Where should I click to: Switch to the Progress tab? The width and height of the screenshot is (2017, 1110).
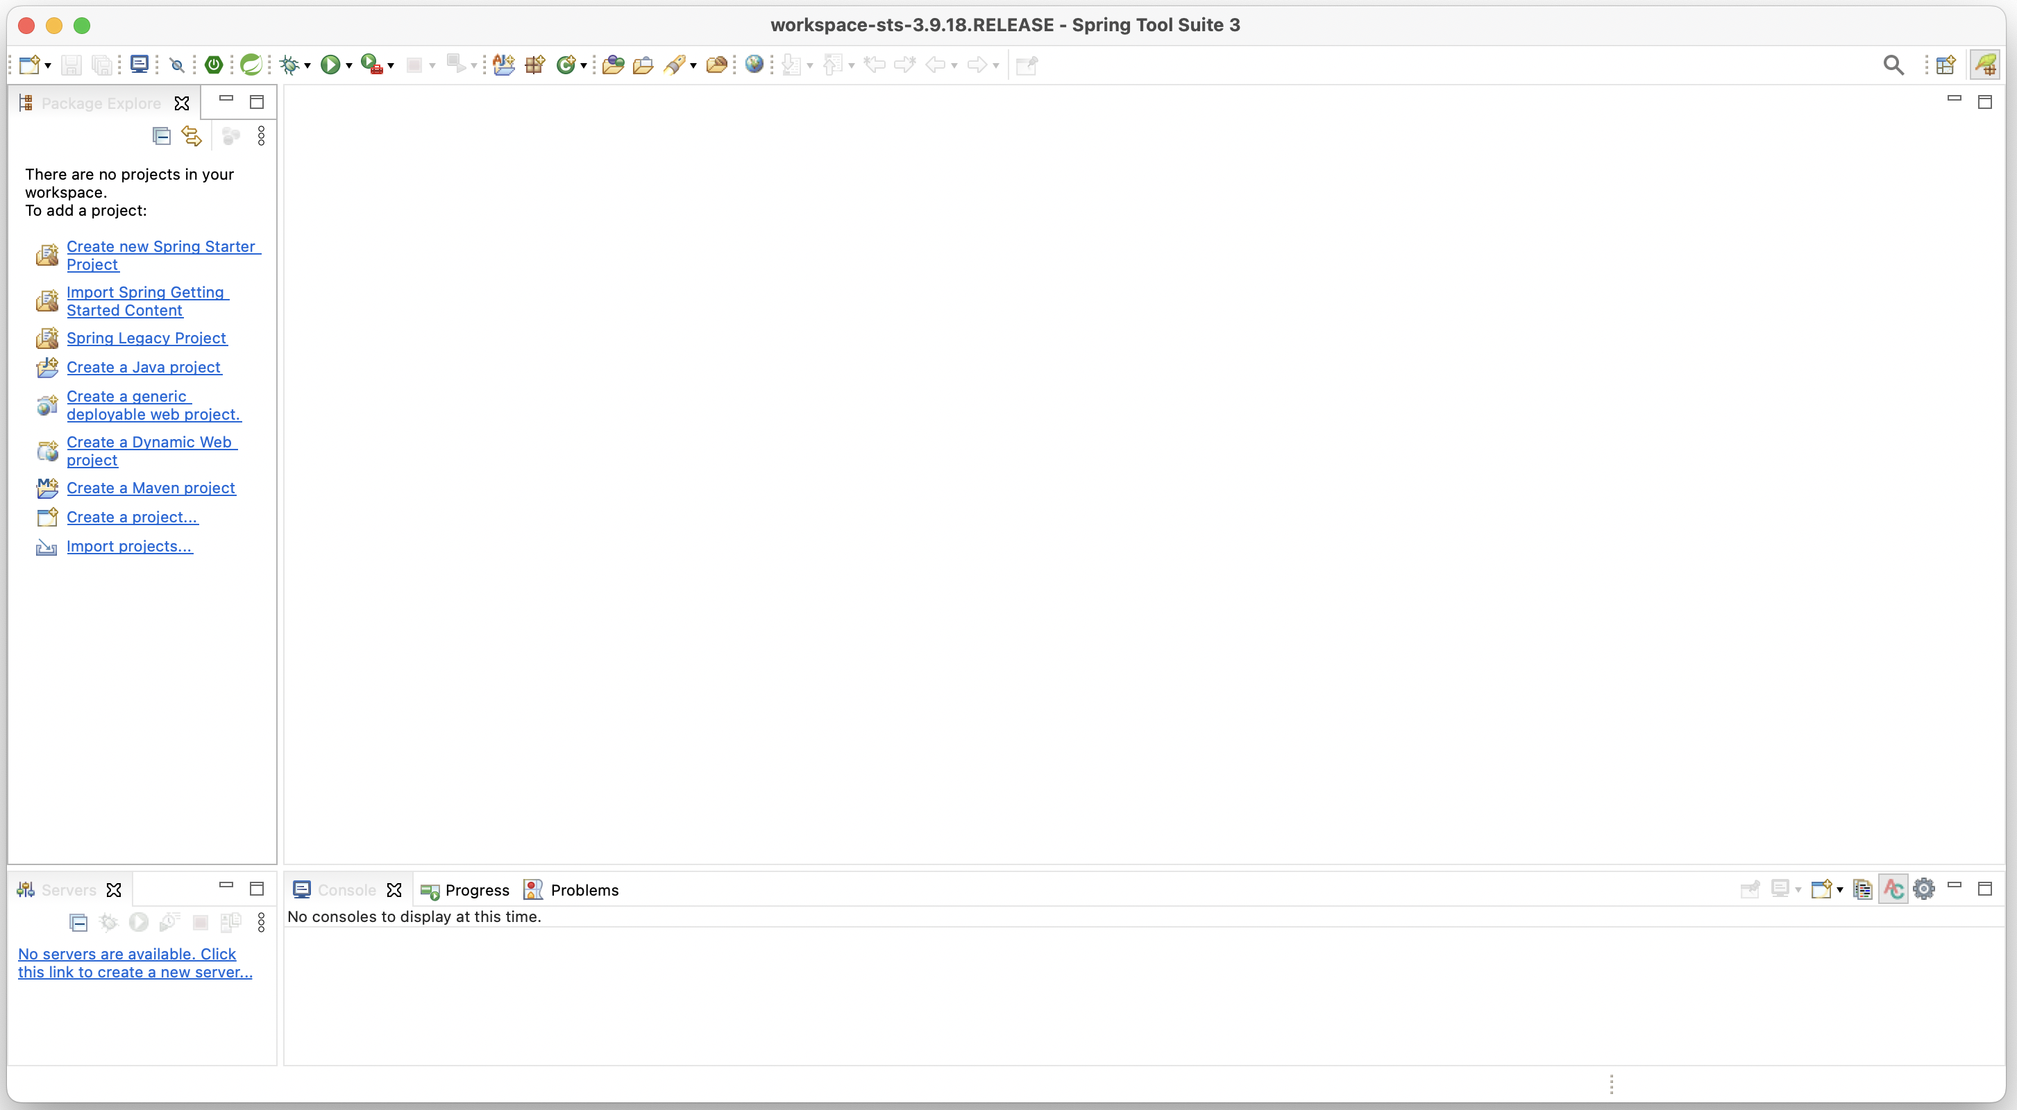[x=465, y=890]
